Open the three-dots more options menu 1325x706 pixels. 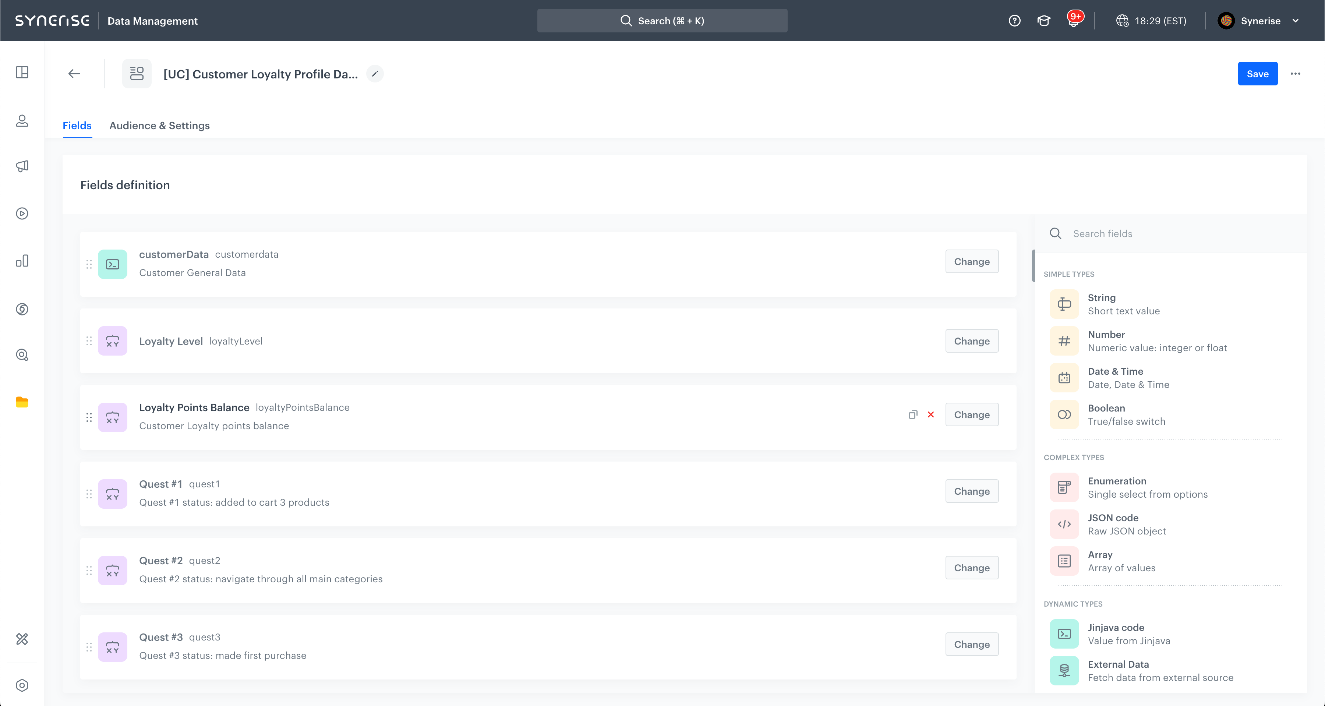1295,74
